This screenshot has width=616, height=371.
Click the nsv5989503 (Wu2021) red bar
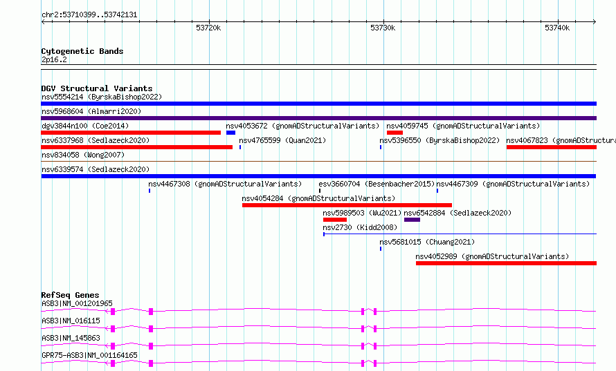click(335, 220)
